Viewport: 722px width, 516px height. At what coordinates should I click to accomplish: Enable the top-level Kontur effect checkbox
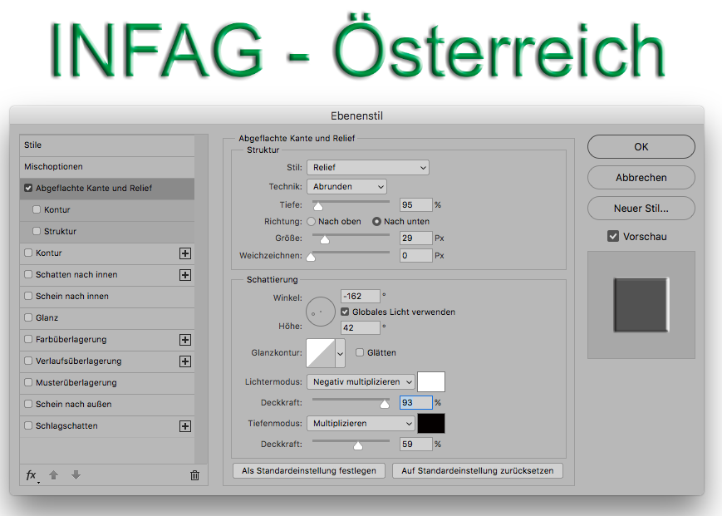point(28,253)
